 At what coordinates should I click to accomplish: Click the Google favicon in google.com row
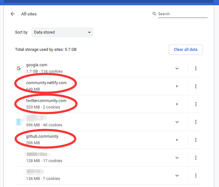[19, 68]
